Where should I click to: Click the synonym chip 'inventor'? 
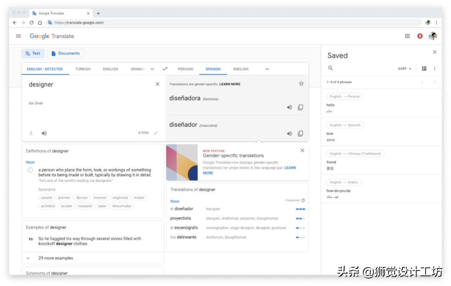[x=100, y=197]
